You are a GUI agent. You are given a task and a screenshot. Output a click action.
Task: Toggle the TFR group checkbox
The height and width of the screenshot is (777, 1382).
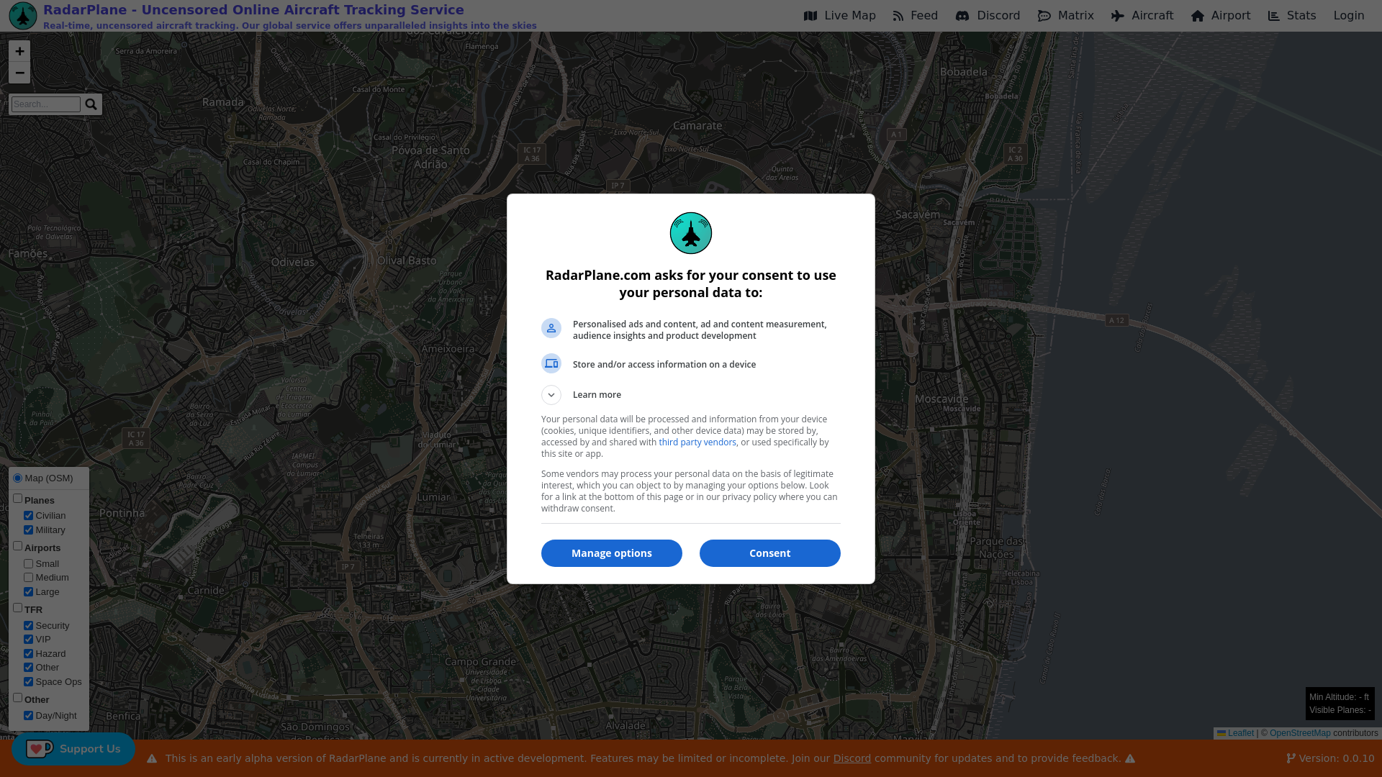[18, 608]
